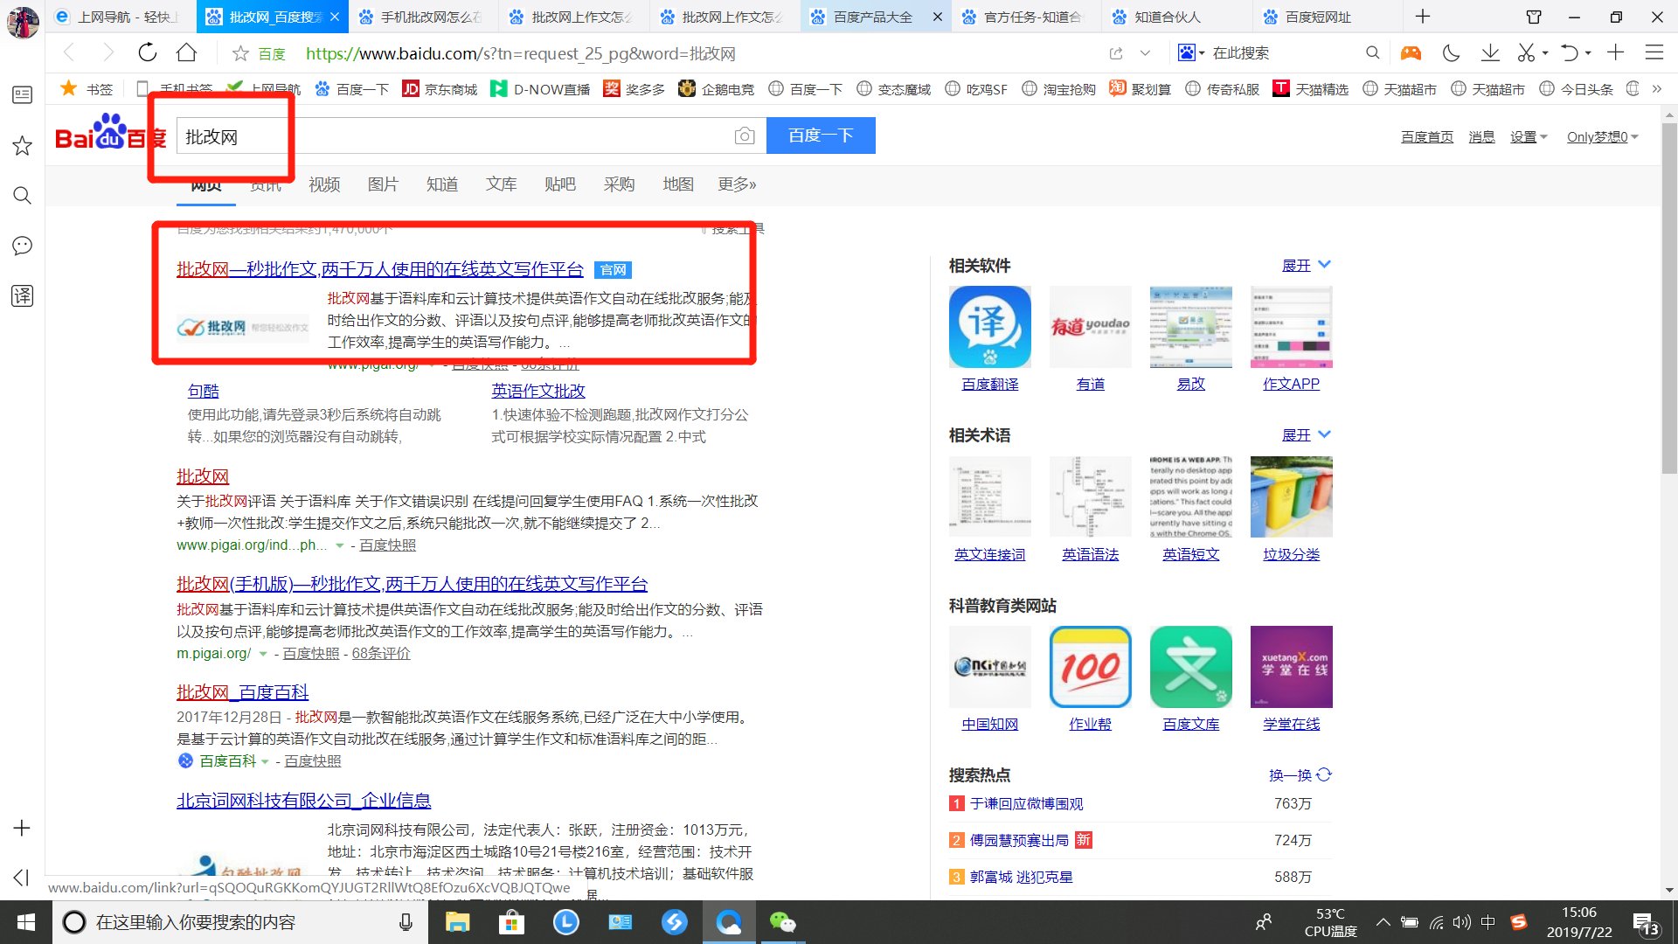Expand bookmarks bar overflow chevron
Viewport: 1678px width, 944px height.
[1657, 89]
